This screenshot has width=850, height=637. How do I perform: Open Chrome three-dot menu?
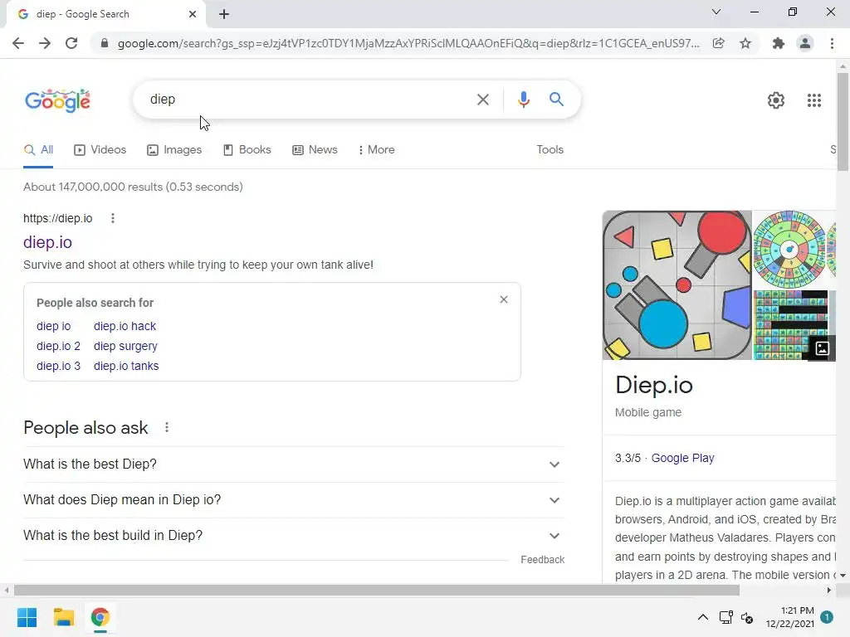832,43
